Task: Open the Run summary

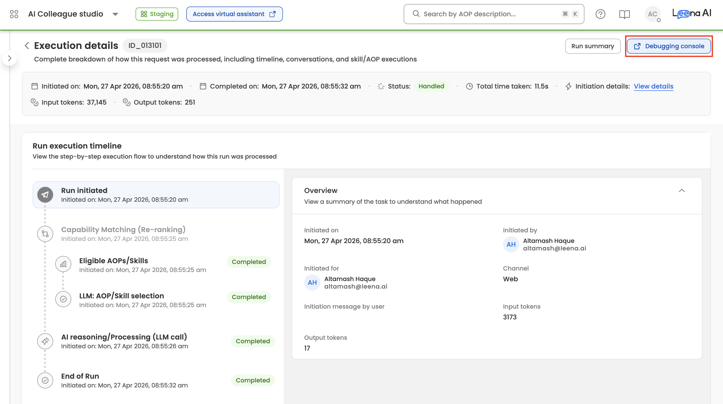Action: pyautogui.click(x=592, y=46)
